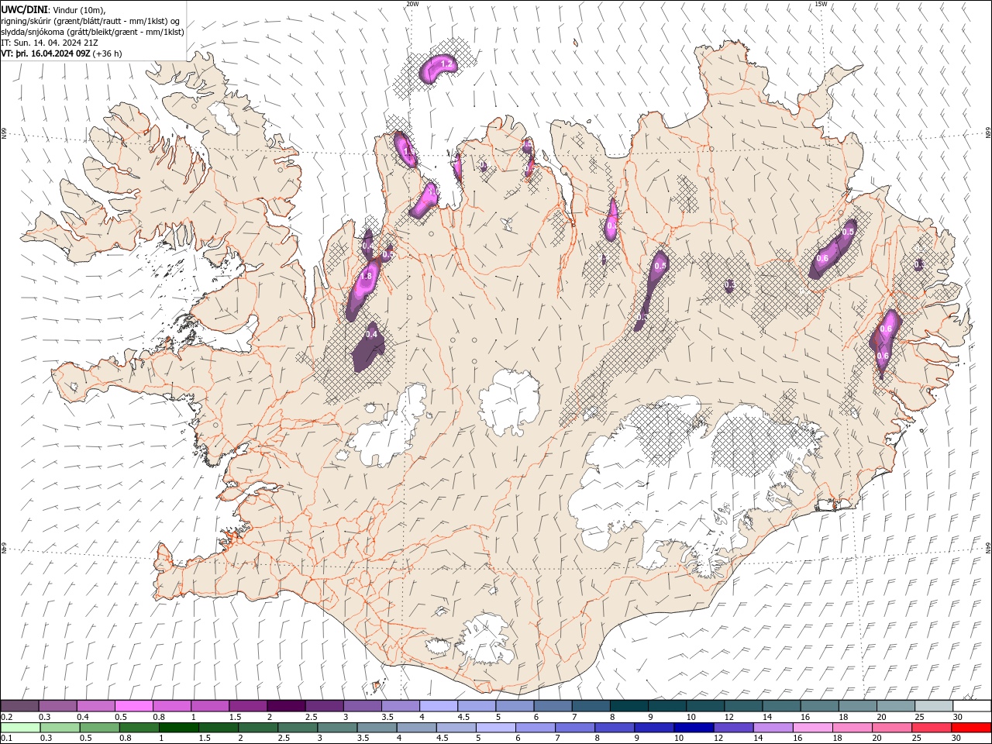Click the bottom-row legend swatch labeled 8
The image size is (992, 744).
point(614,728)
